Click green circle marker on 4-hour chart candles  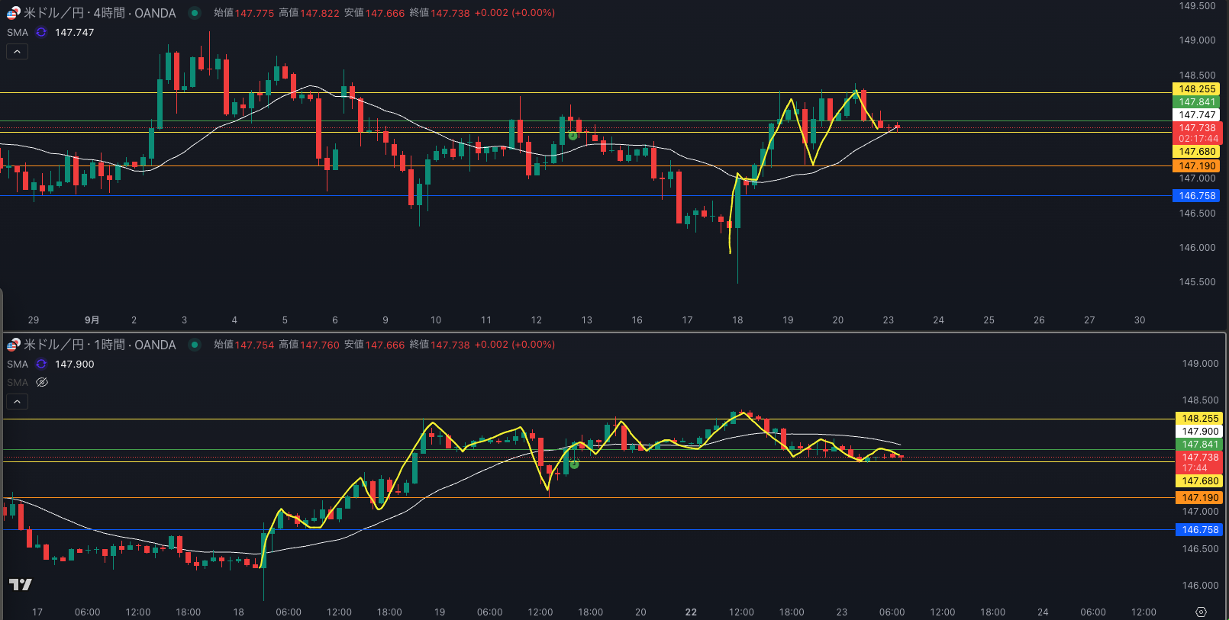pyautogui.click(x=573, y=135)
